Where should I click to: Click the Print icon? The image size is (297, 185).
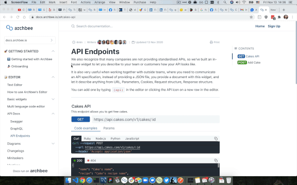211,42
